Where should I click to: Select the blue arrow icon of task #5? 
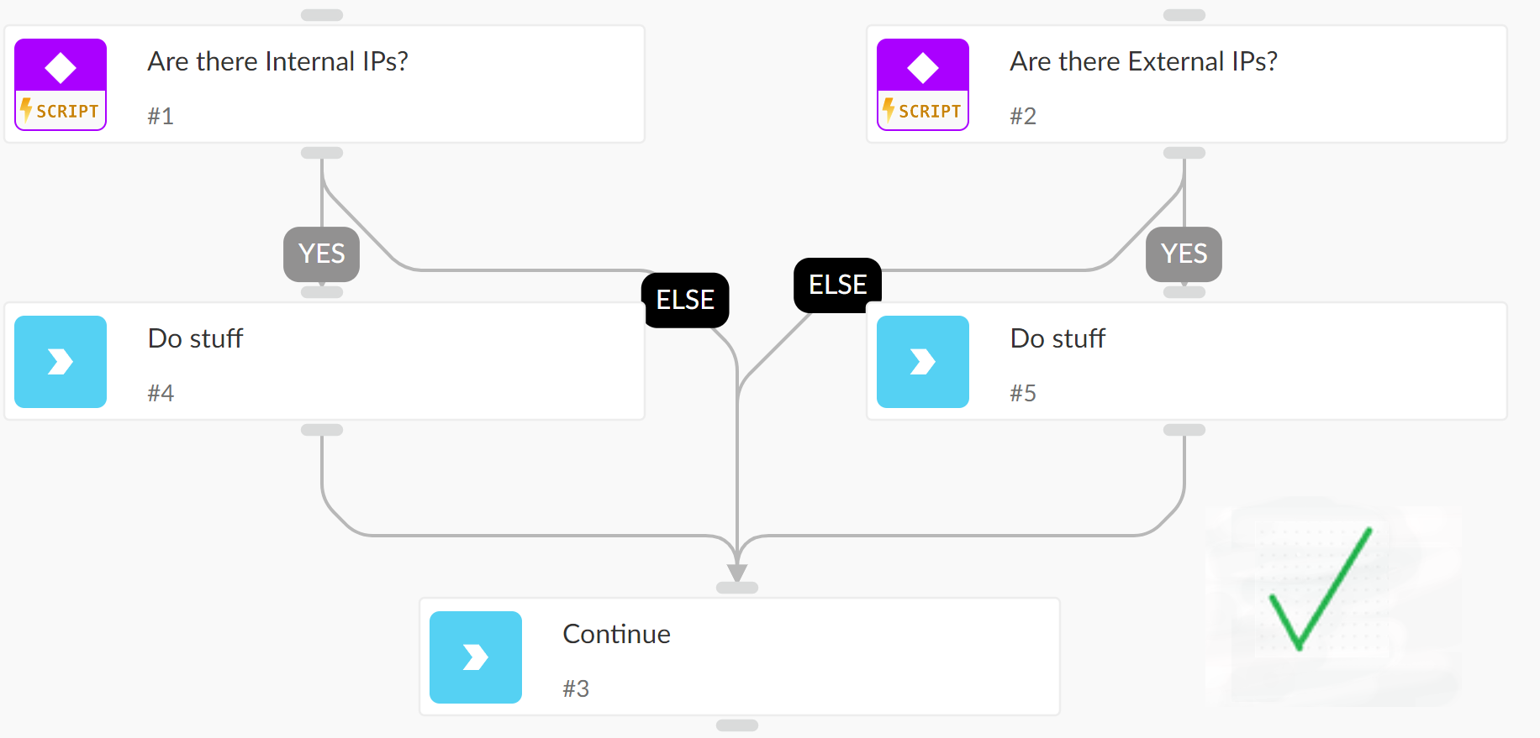point(923,362)
